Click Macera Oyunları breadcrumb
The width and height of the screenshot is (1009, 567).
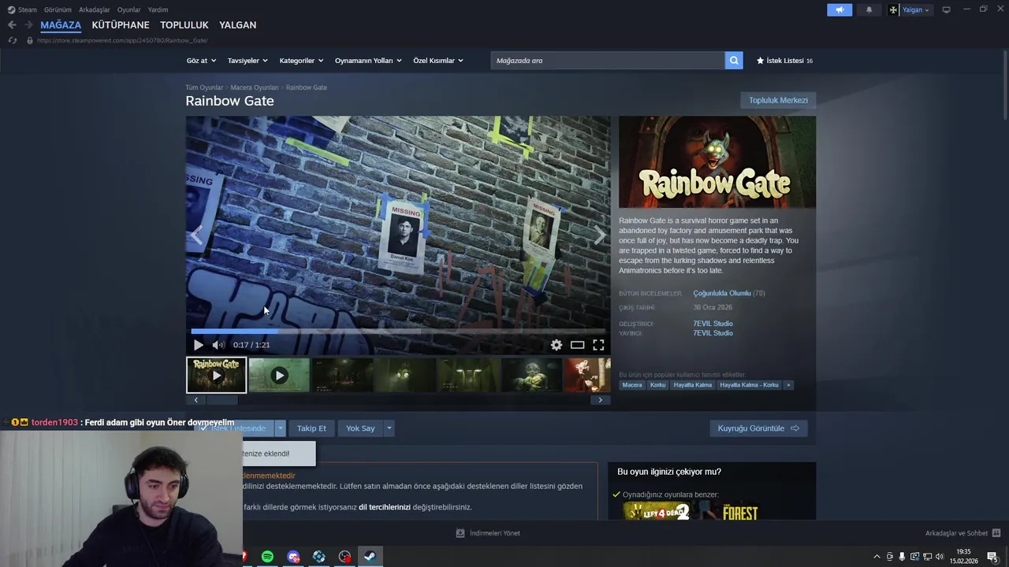255,87
